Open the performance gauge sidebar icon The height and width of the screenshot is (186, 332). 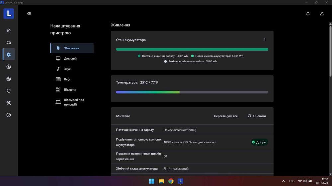[x=9, y=79]
